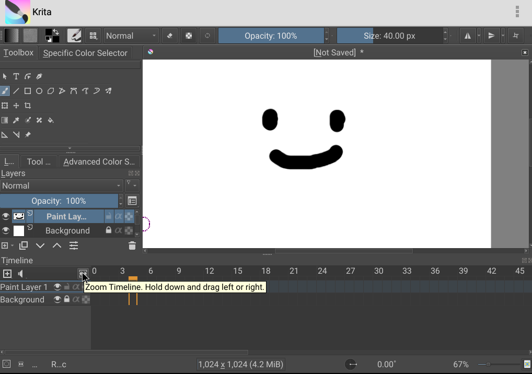Viewport: 532px width, 374px height.
Task: Select the Ellipse shape tool
Action: [x=39, y=91]
